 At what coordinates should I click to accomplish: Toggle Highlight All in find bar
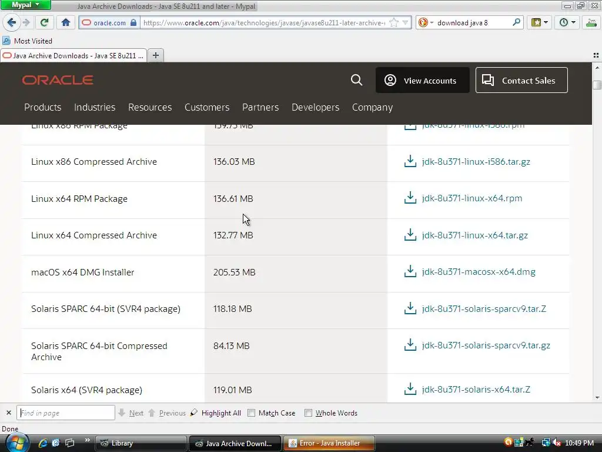point(216,413)
